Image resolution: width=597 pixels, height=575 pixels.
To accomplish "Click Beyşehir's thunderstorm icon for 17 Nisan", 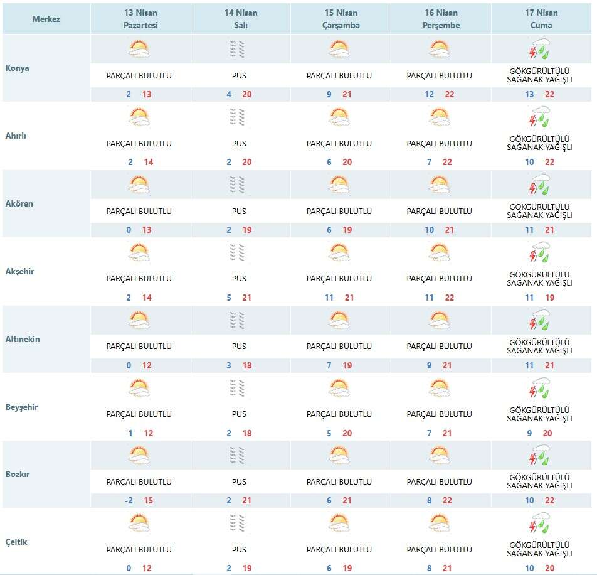I will point(539,388).
